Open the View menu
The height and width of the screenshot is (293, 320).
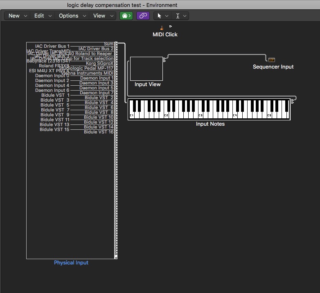103,16
